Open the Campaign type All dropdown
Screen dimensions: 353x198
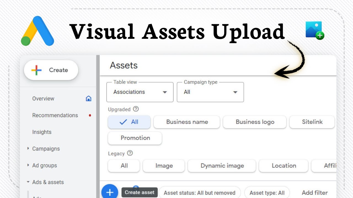click(x=210, y=92)
